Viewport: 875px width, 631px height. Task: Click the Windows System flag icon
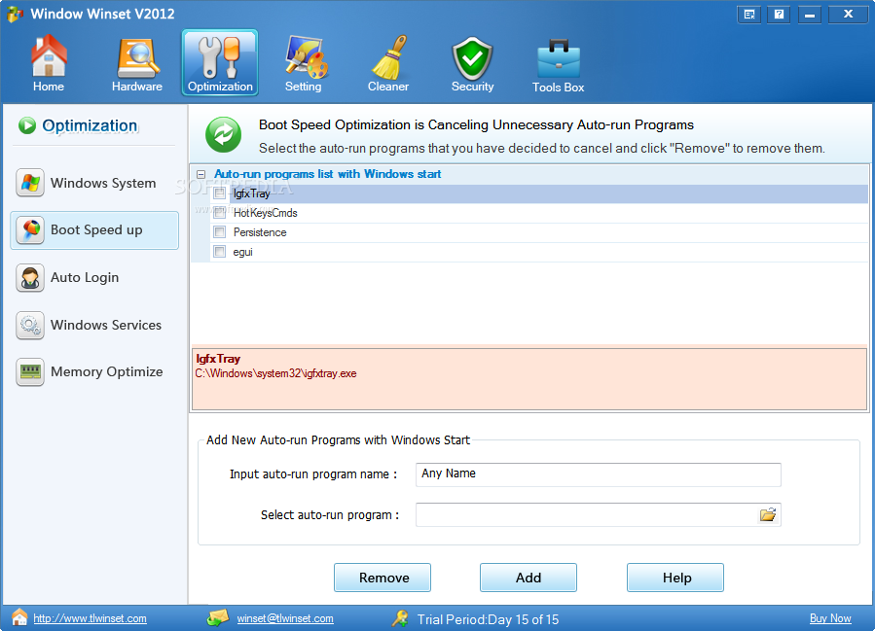[x=30, y=183]
